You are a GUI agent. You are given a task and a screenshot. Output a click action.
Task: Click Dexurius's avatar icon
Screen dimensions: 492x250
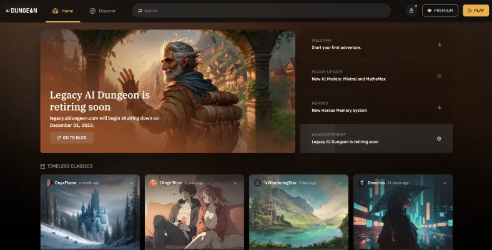pos(362,182)
